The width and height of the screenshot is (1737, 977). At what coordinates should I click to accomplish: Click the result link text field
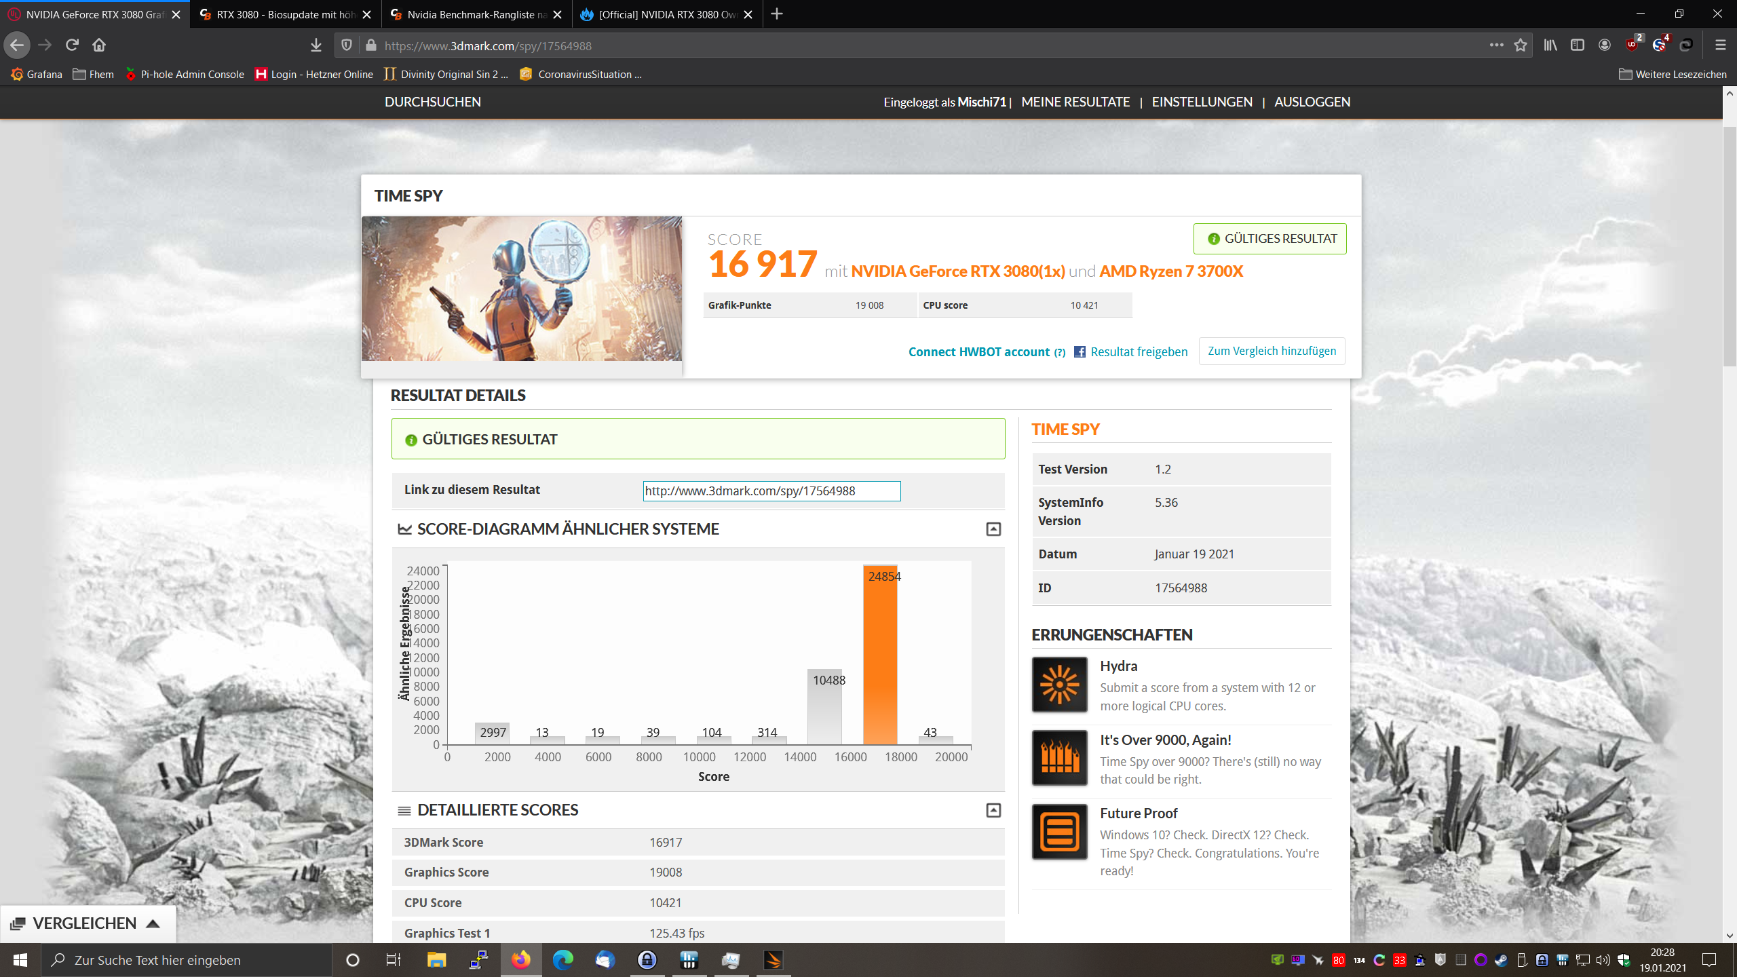[x=771, y=491]
